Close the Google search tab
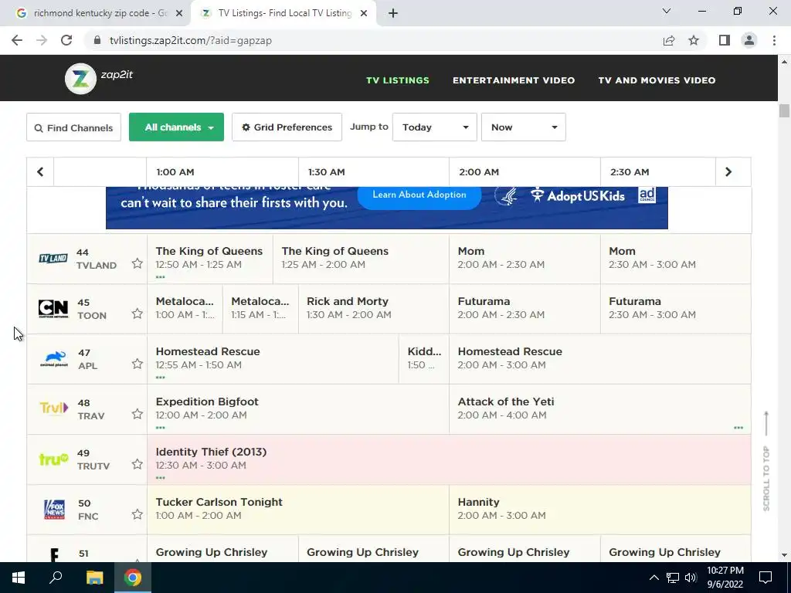 [179, 14]
